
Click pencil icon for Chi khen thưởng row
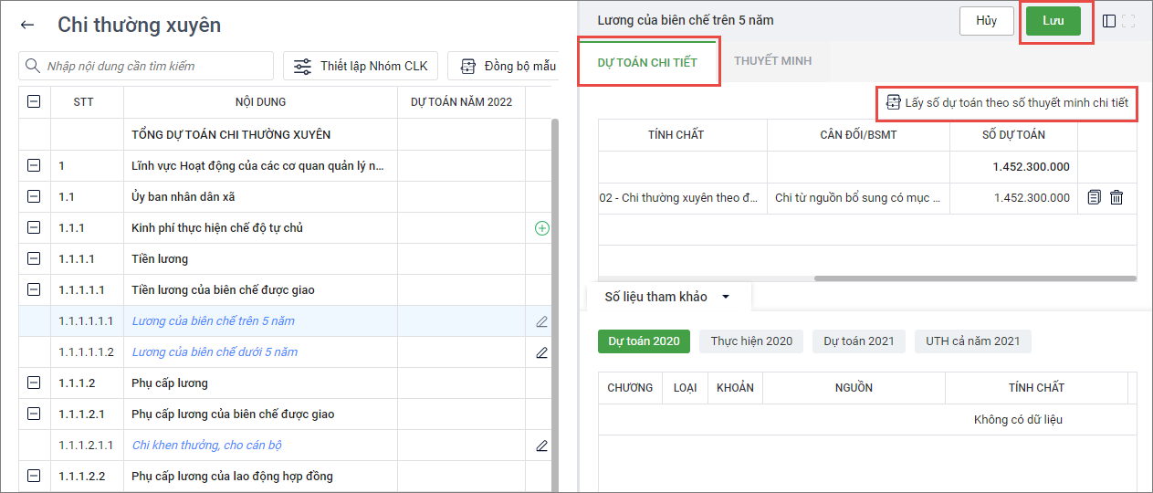point(541,446)
